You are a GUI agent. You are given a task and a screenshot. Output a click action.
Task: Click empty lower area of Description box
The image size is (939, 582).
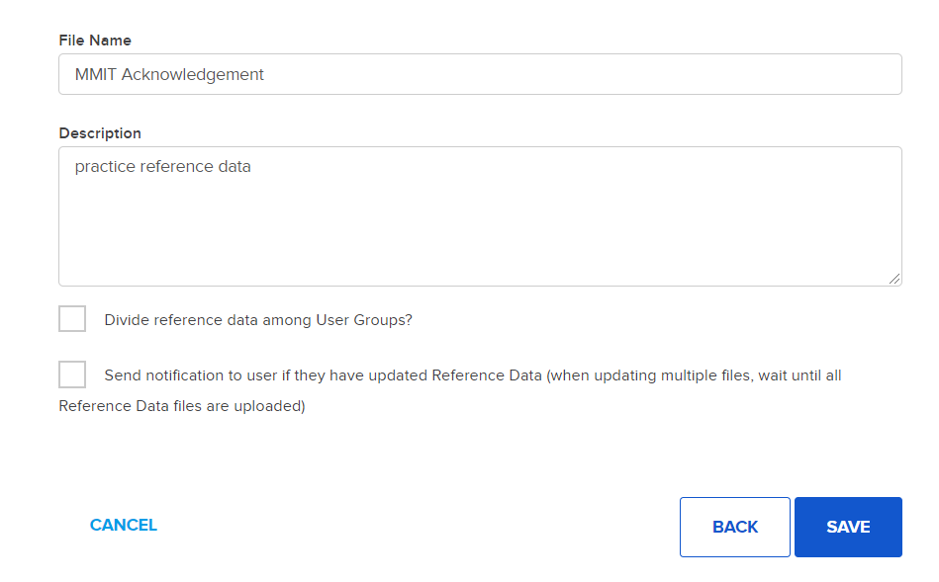[480, 247]
